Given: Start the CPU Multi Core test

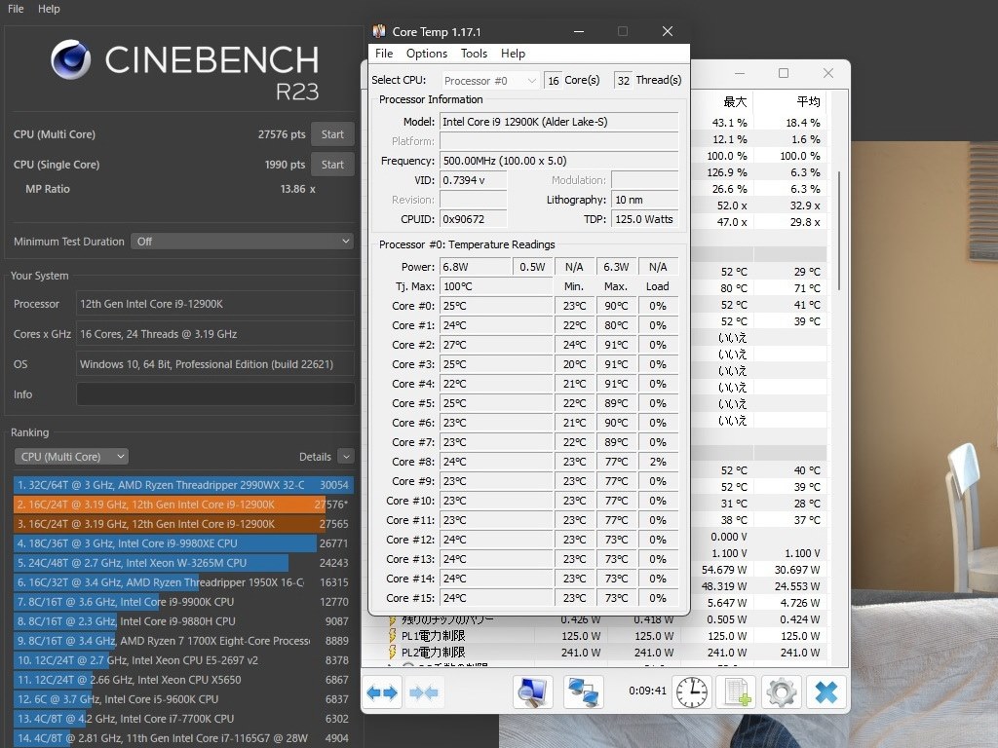Looking at the screenshot, I should click(332, 134).
